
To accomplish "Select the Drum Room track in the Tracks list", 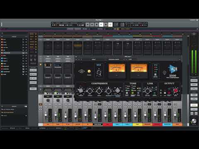I will [14, 53].
